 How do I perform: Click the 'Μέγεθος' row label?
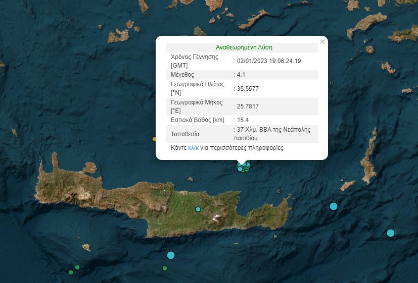[x=182, y=75]
